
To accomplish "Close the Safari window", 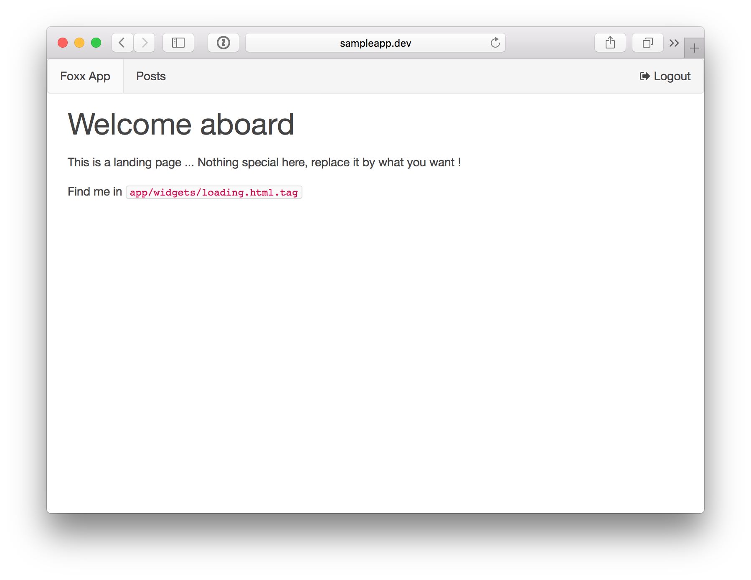I will [63, 43].
